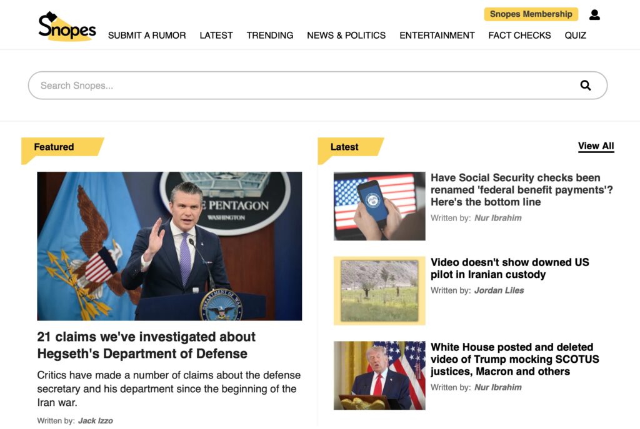Navigate to the Entertainment section
Viewport: 640px width, 429px height.
437,36
